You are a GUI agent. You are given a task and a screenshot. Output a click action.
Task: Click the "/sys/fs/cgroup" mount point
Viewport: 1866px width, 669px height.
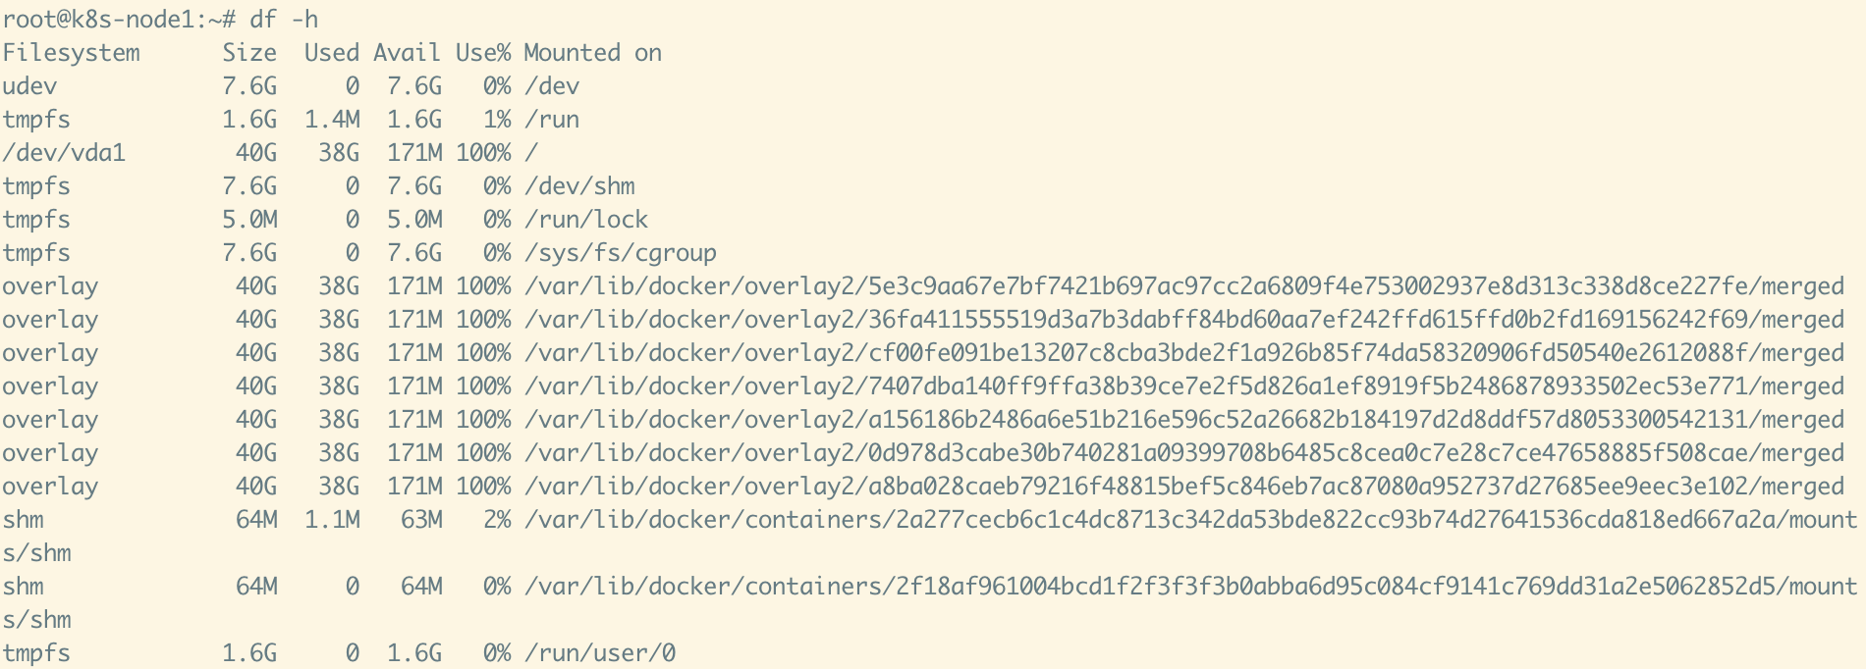click(x=621, y=253)
